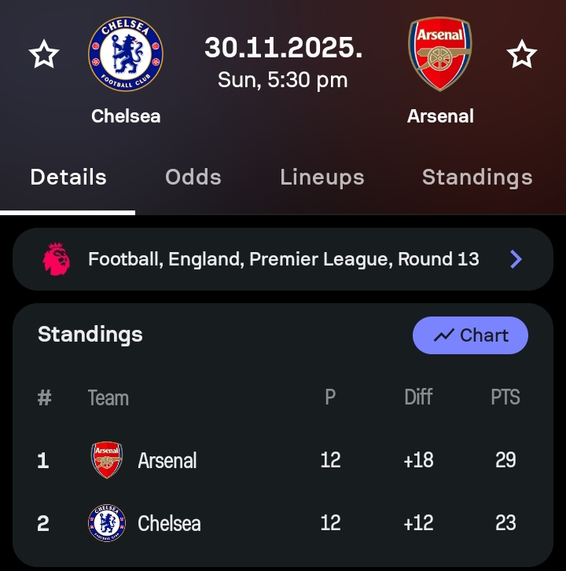Click the small Arsenal badge in standings
The width and height of the screenshot is (566, 571).
[x=106, y=460]
